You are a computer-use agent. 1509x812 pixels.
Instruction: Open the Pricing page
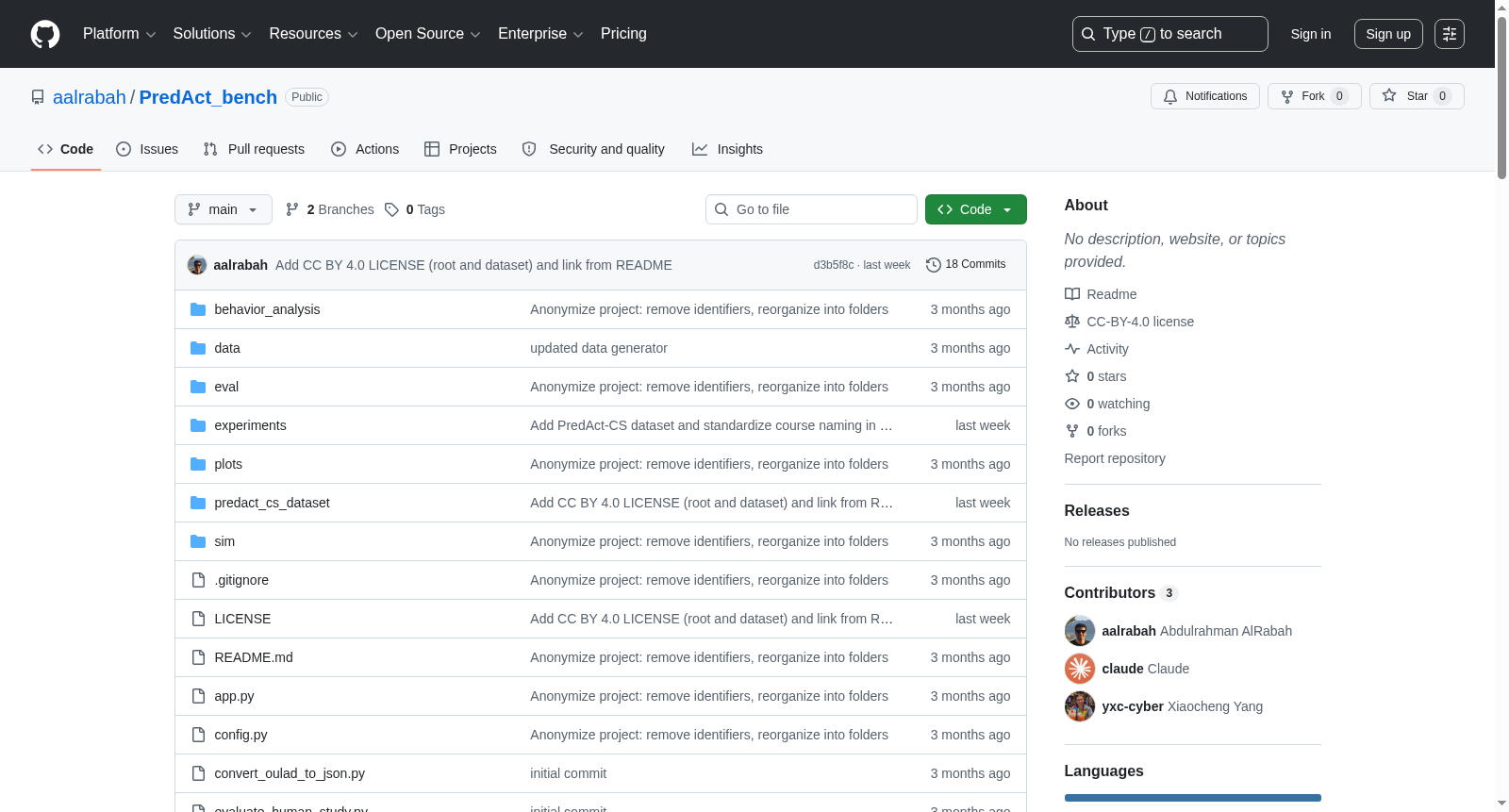(x=623, y=34)
